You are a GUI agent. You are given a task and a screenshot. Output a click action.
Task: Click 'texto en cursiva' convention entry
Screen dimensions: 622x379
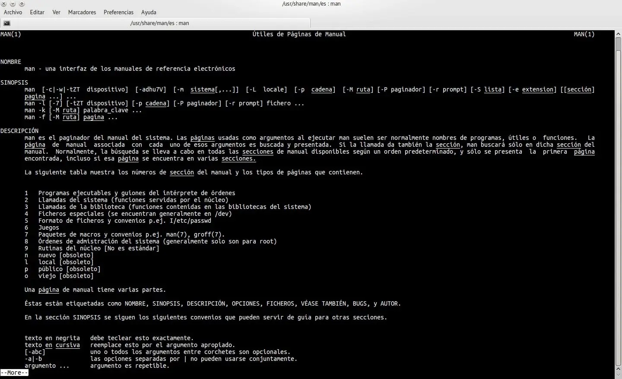click(x=52, y=345)
